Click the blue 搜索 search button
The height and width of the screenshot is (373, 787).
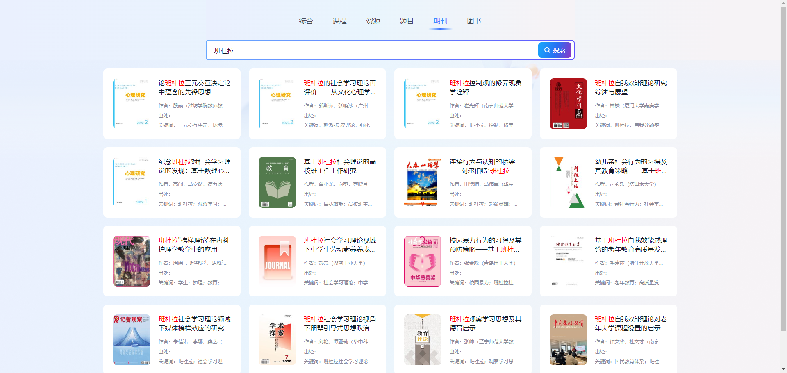pyautogui.click(x=555, y=50)
